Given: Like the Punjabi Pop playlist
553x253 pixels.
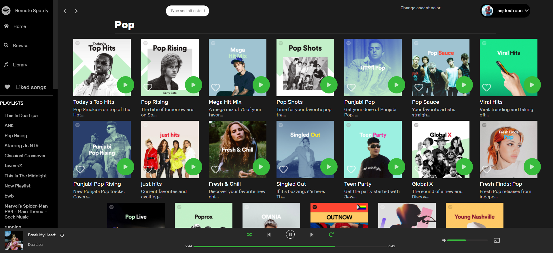Looking at the screenshot, I should pos(351,87).
